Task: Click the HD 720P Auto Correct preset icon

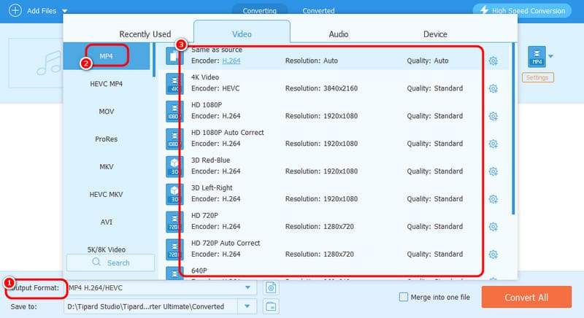Action: 174,249
